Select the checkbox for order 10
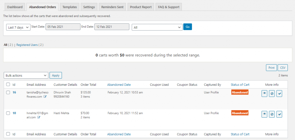Image resolution: width=295 pixels, height=140 pixels. coord(8,113)
